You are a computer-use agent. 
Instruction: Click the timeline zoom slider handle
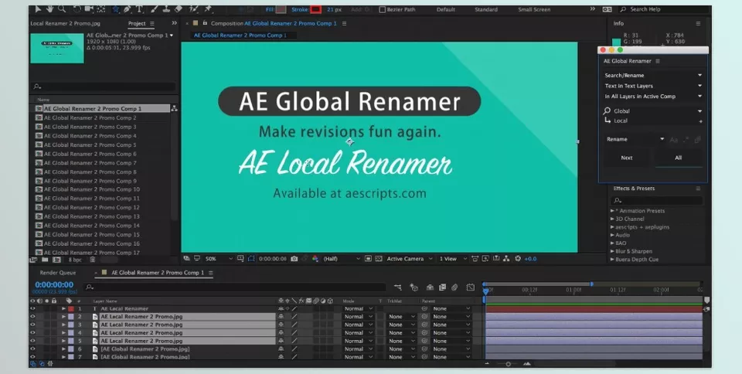point(508,364)
